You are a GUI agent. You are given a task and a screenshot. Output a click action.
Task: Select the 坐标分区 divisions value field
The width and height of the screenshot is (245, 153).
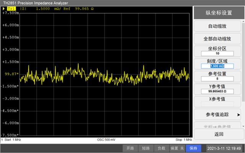(217, 53)
